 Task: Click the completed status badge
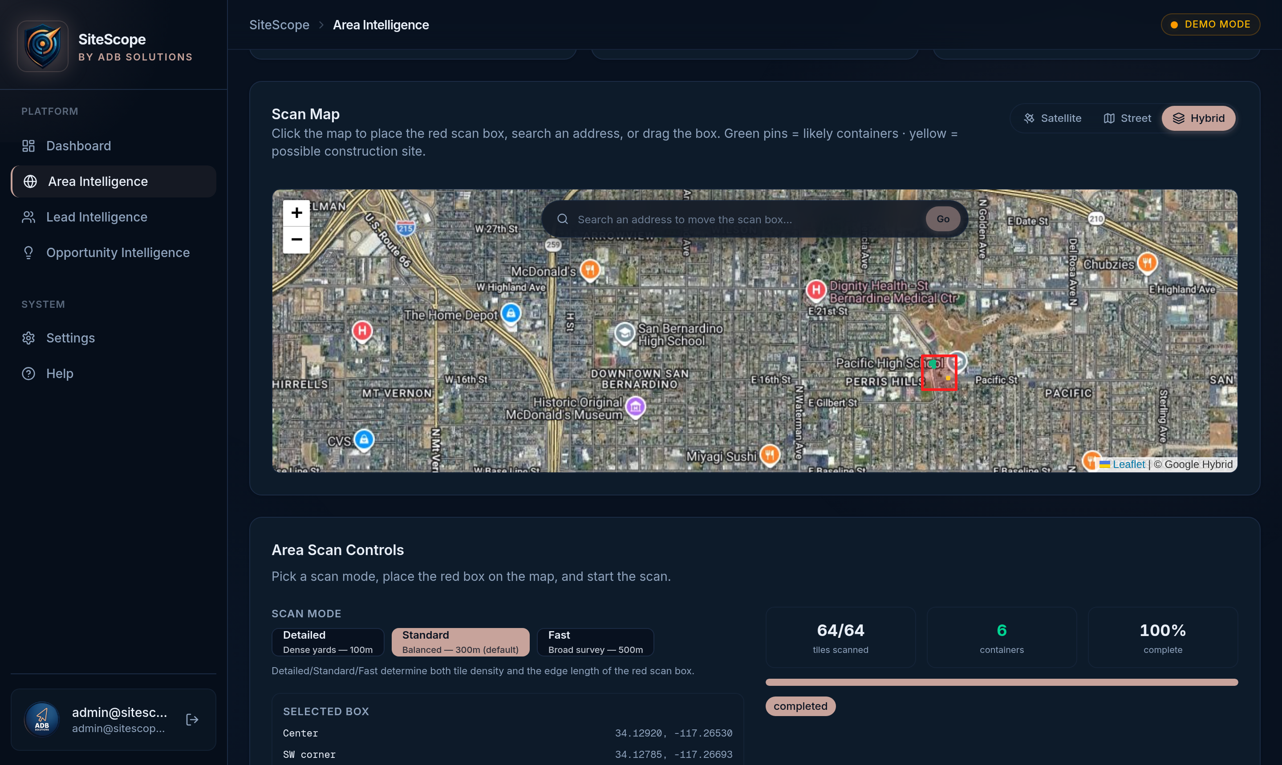coord(800,706)
